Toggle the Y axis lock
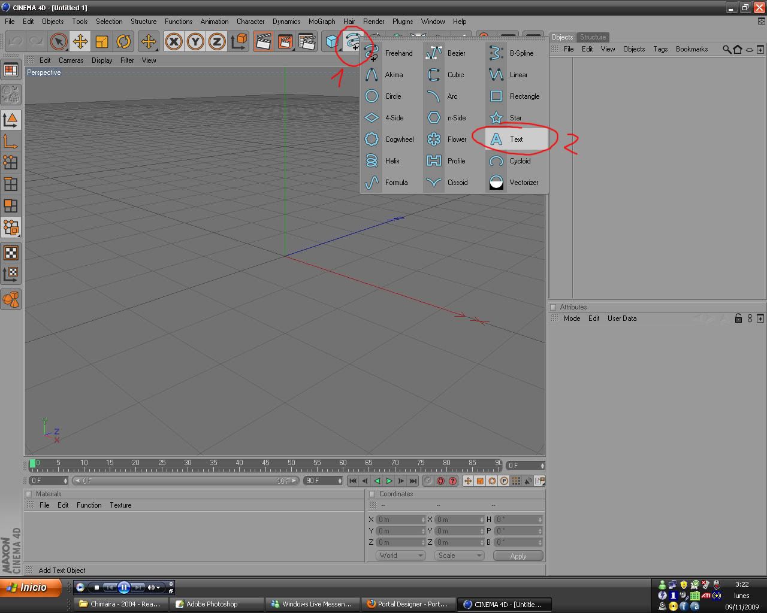Screen dimensions: 767x613 tap(195, 41)
